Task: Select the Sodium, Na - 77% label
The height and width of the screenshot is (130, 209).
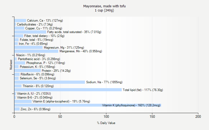Action: click(104, 82)
